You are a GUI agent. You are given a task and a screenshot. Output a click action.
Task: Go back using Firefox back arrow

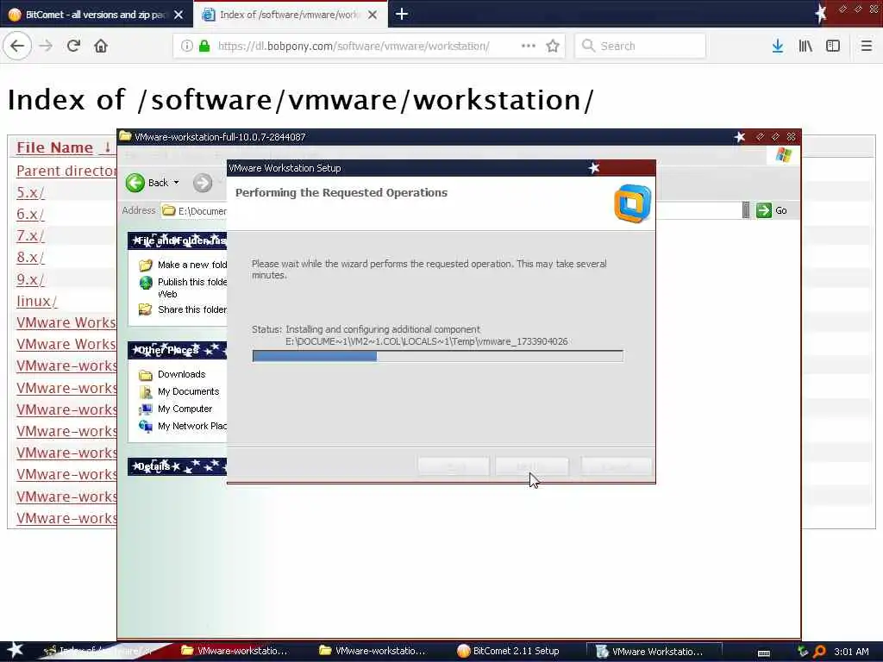17,46
